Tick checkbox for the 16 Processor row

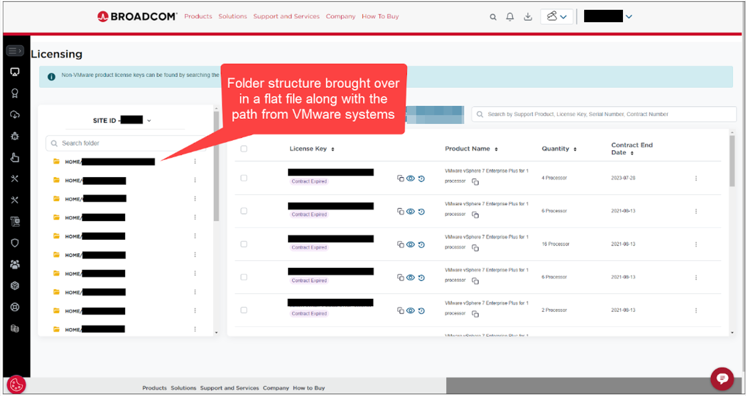(243, 244)
